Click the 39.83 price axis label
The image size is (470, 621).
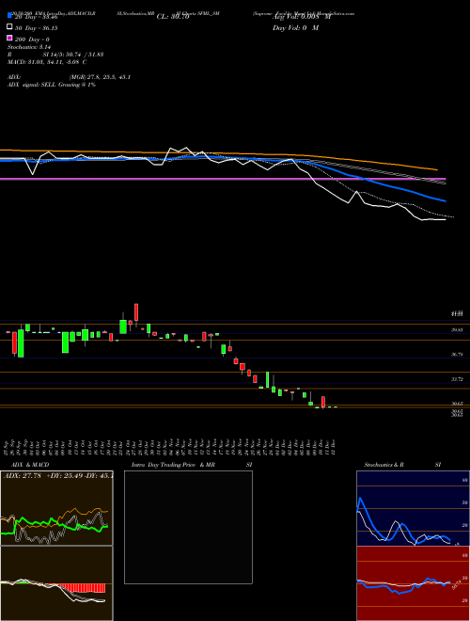point(457,330)
